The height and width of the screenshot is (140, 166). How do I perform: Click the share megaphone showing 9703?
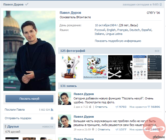tap(117, 107)
